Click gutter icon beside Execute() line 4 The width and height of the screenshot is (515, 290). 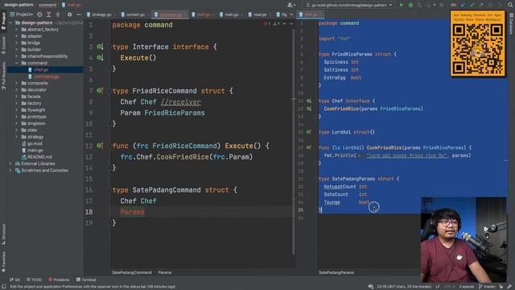click(x=100, y=58)
